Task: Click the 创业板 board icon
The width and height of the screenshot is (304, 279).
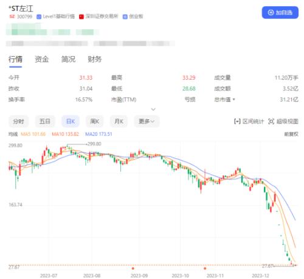Action: 125,16
